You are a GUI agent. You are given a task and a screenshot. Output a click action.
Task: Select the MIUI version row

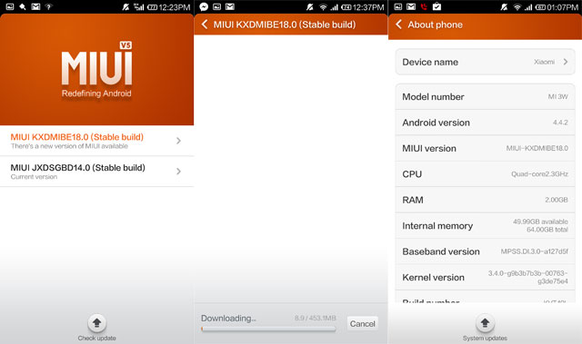[x=485, y=149]
